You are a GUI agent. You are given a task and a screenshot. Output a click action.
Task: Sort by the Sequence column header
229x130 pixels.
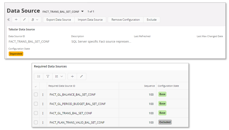149,86
